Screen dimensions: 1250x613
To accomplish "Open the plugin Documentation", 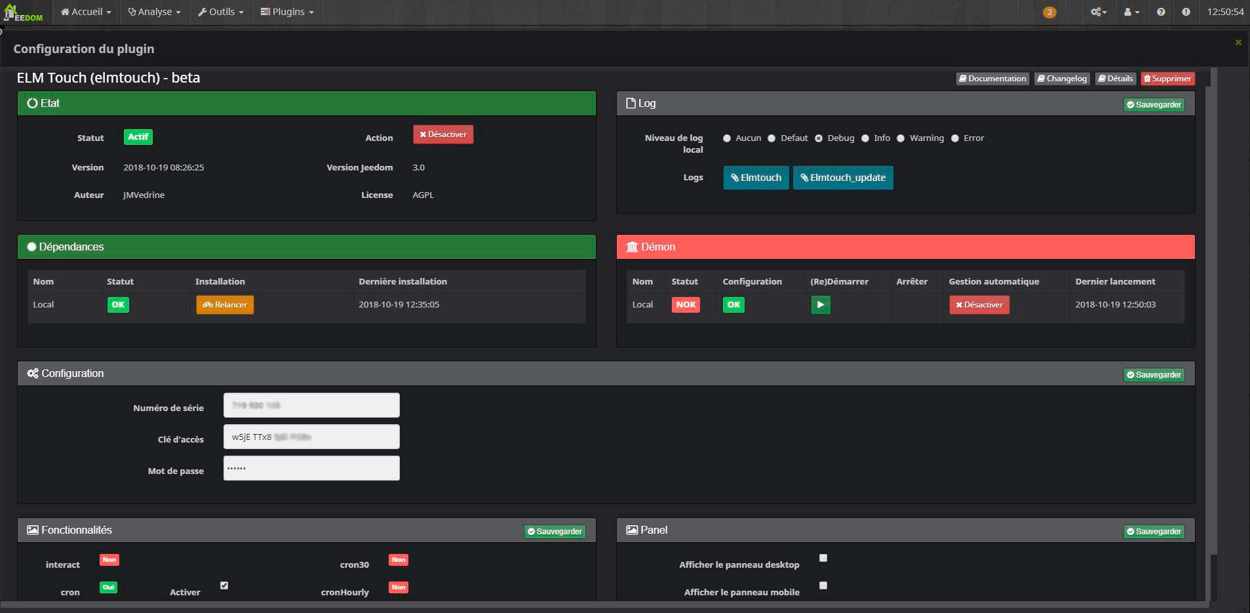I will click(992, 79).
